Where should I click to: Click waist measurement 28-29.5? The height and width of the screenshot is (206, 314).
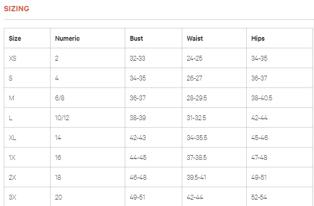point(197,98)
